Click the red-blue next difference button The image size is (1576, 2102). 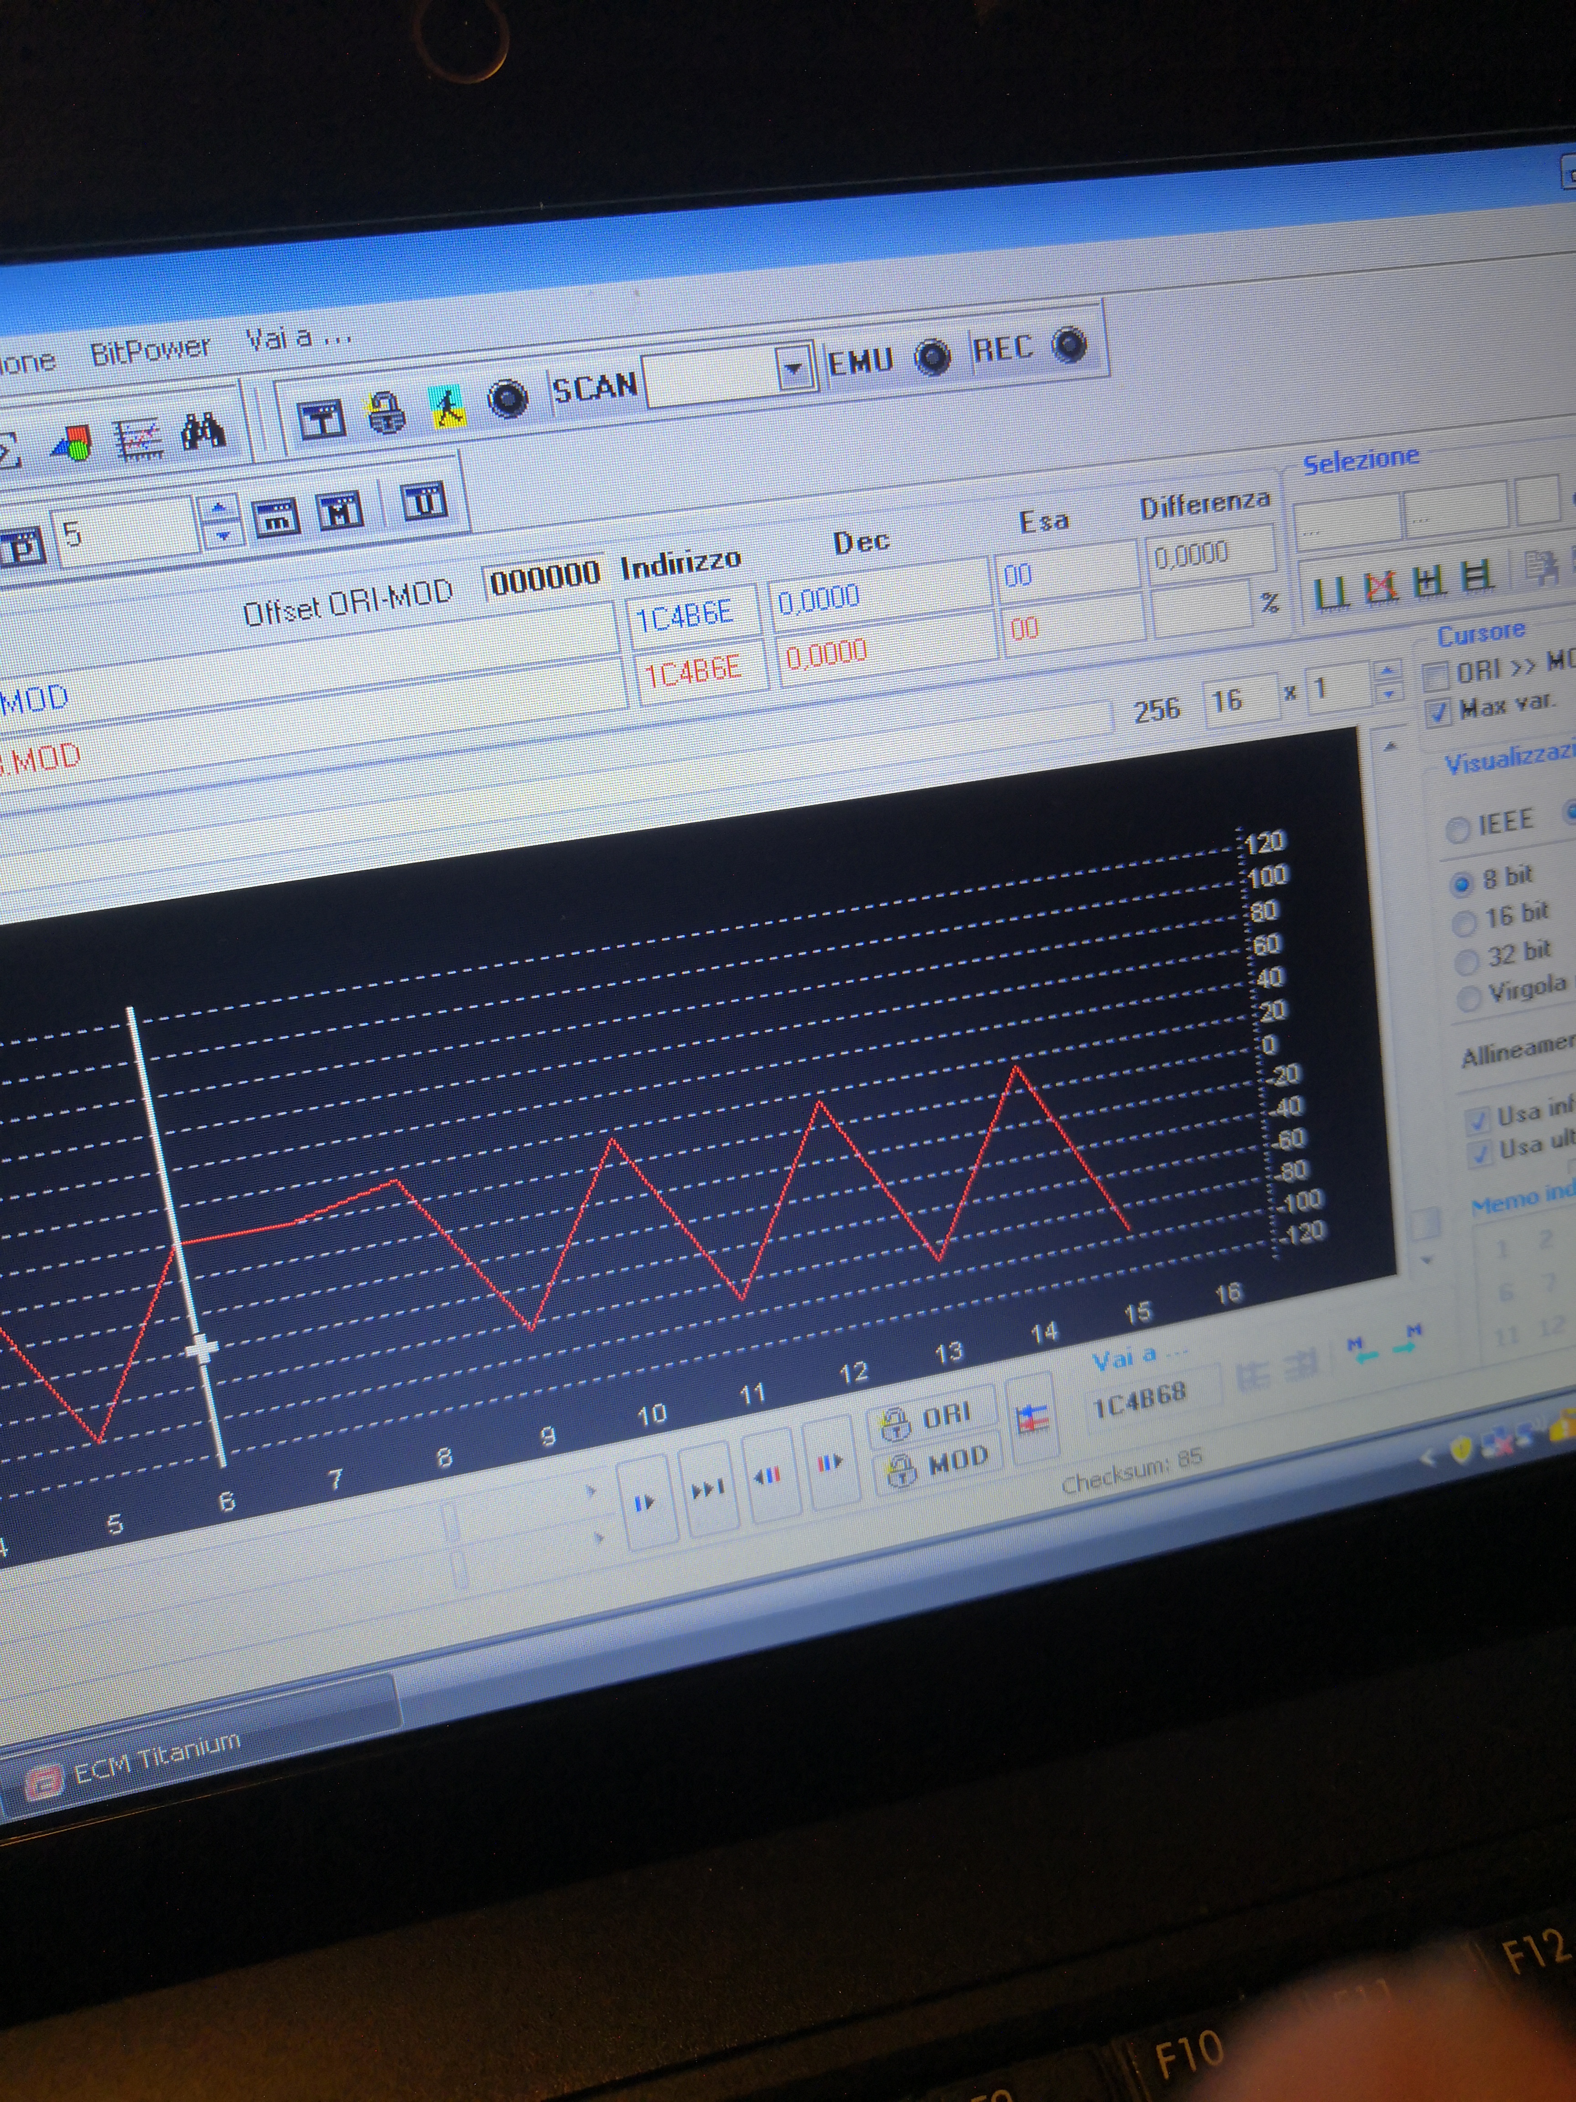pos(829,1462)
